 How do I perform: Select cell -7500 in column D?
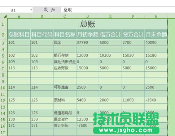(x=88, y=126)
